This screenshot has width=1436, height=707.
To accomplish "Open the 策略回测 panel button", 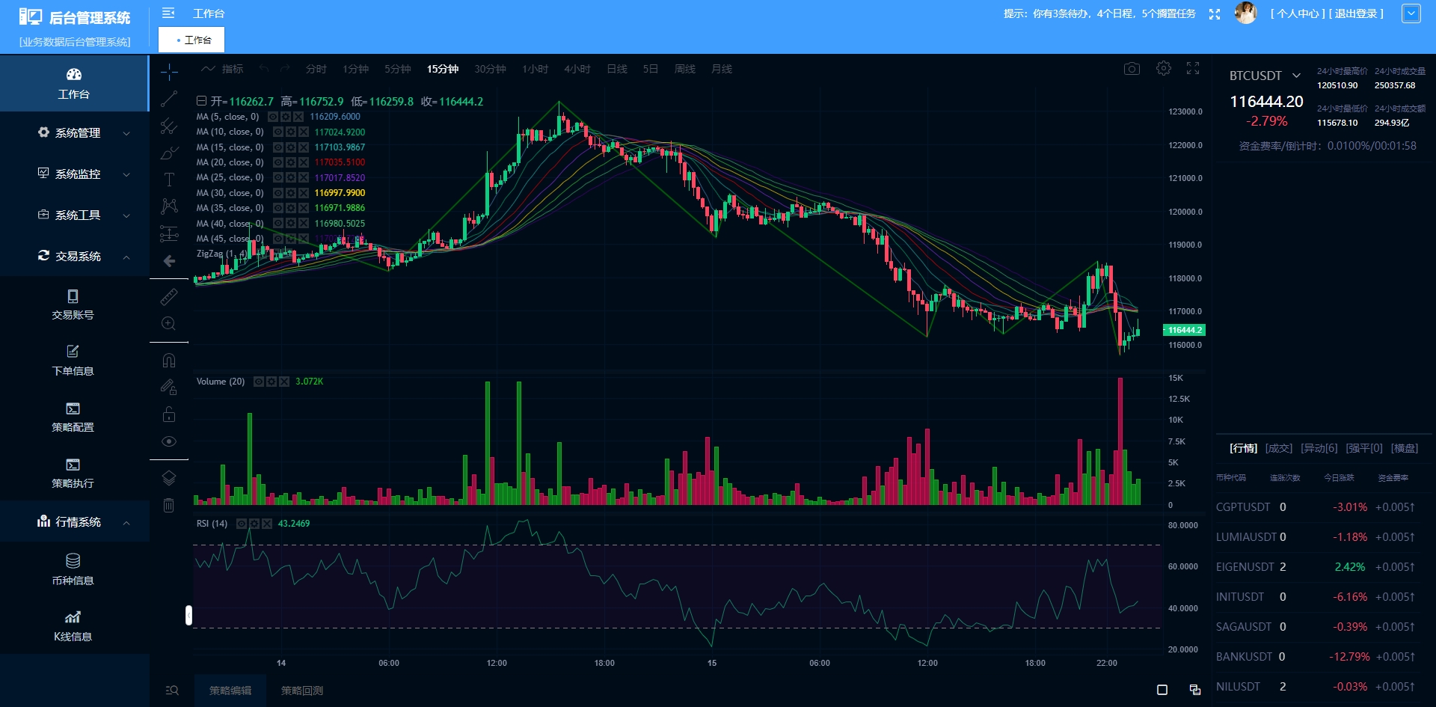I will point(302,691).
